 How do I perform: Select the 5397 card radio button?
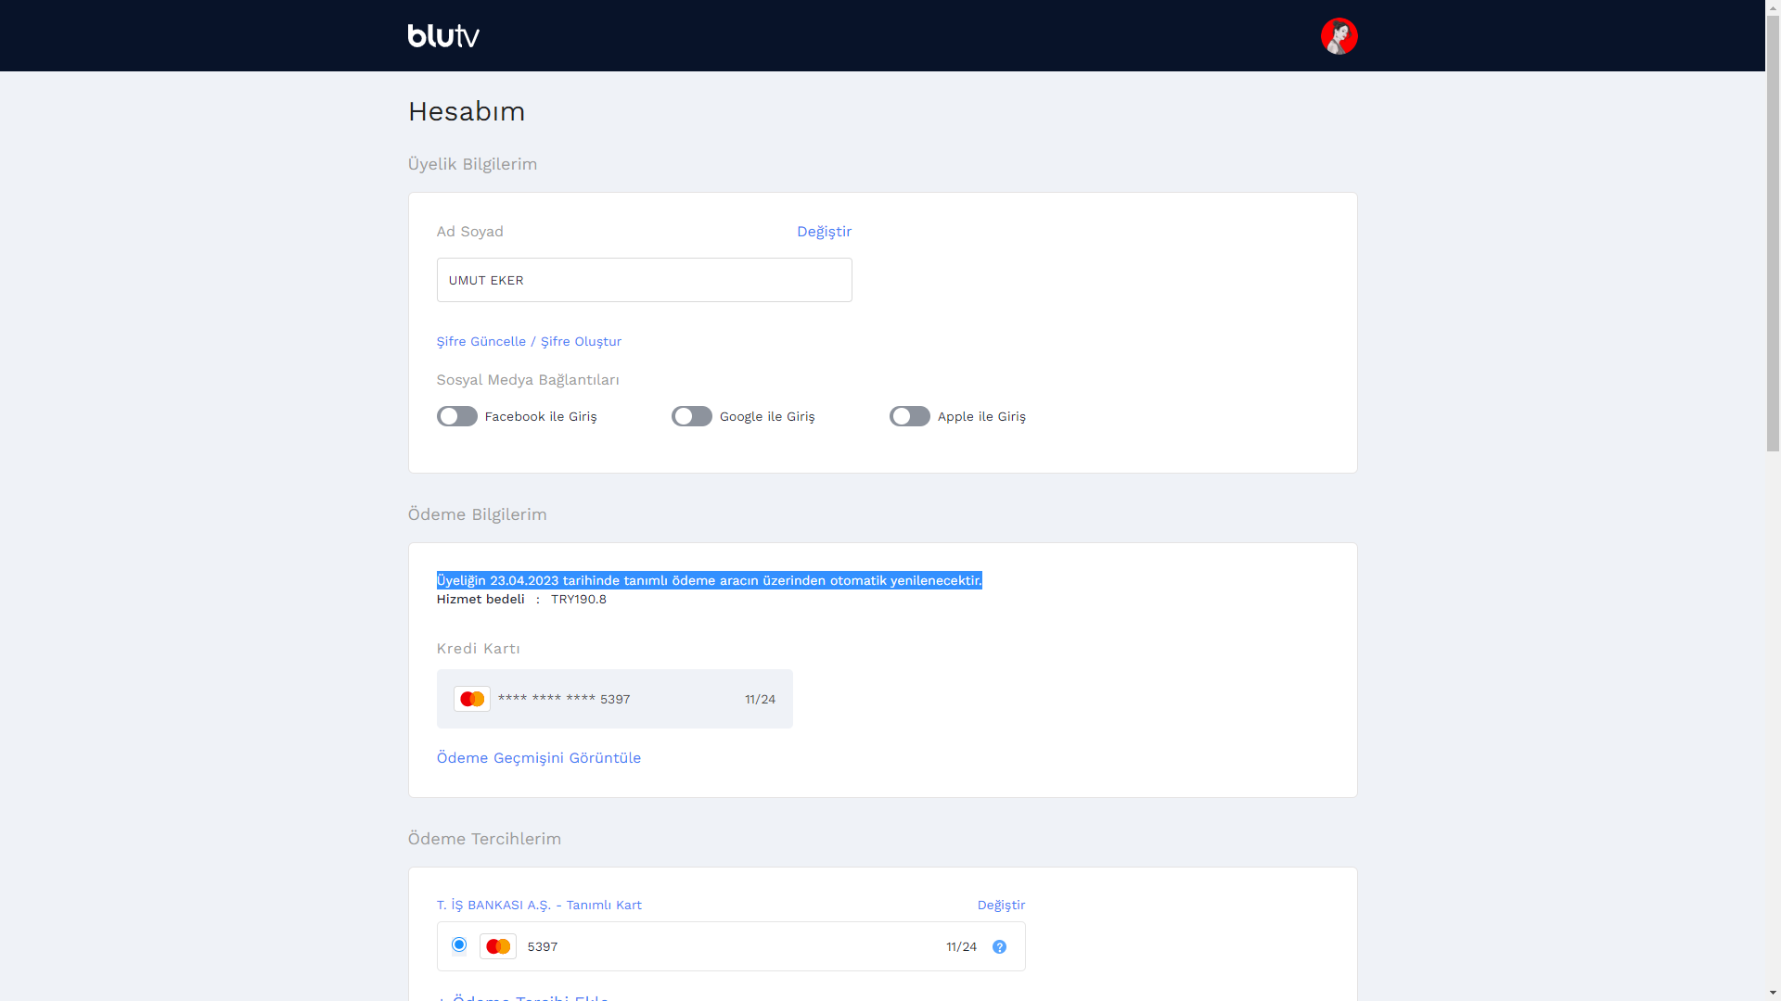458,944
